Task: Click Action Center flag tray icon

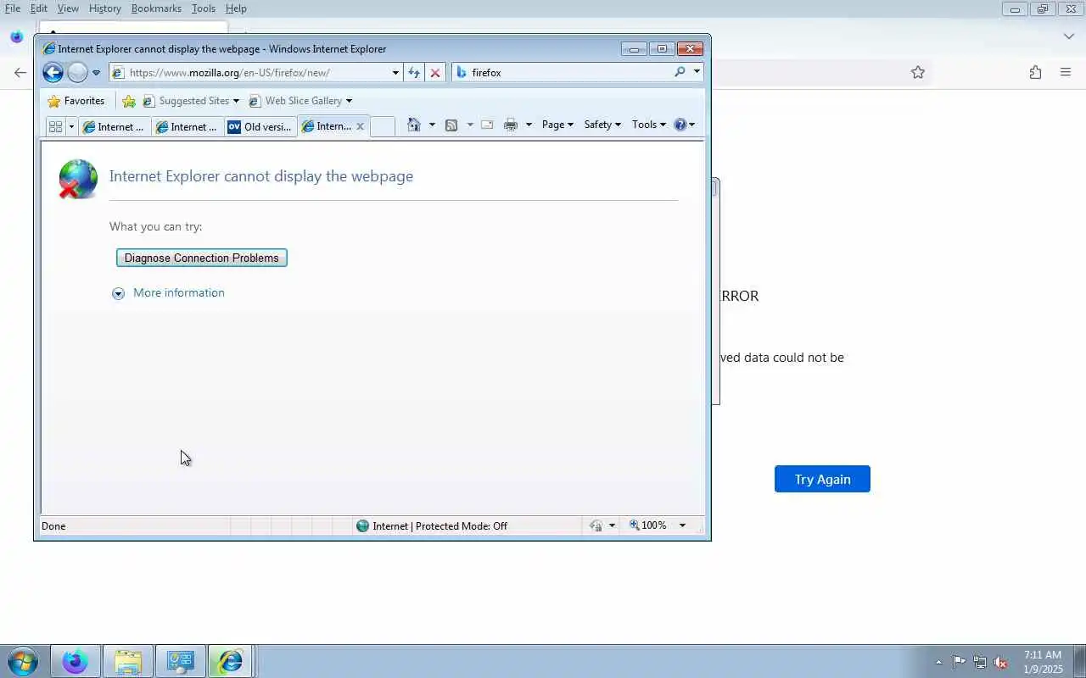Action: coord(959,663)
